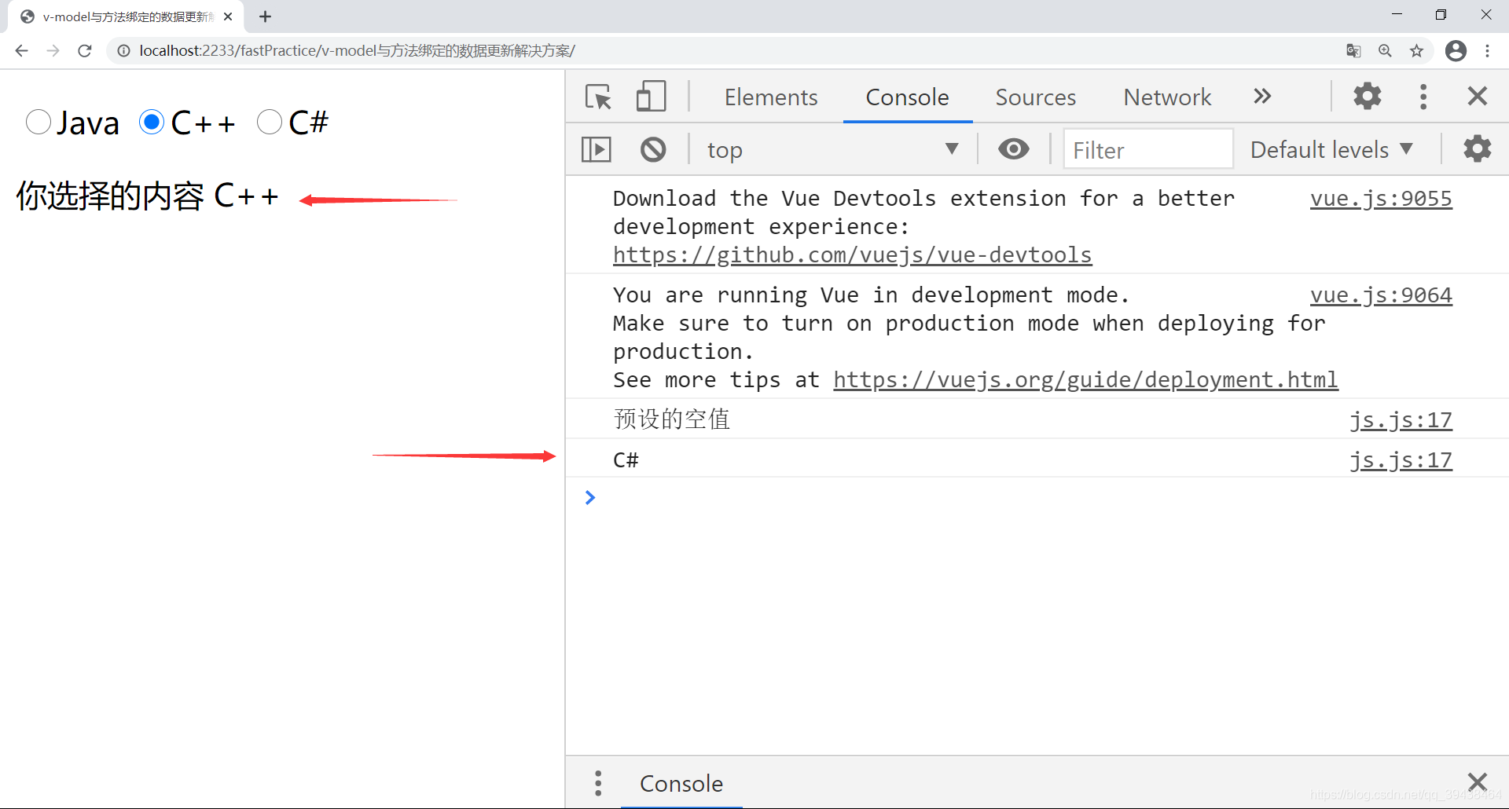Open js.js:17 link beside 预设的空值
This screenshot has height=809, width=1509.
click(1401, 420)
